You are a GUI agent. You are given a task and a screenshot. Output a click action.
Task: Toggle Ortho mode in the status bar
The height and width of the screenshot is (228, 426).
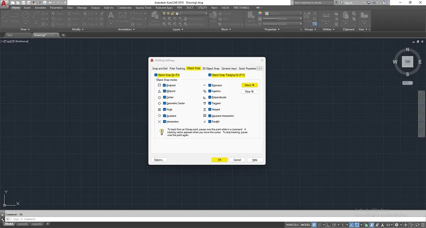(327, 224)
